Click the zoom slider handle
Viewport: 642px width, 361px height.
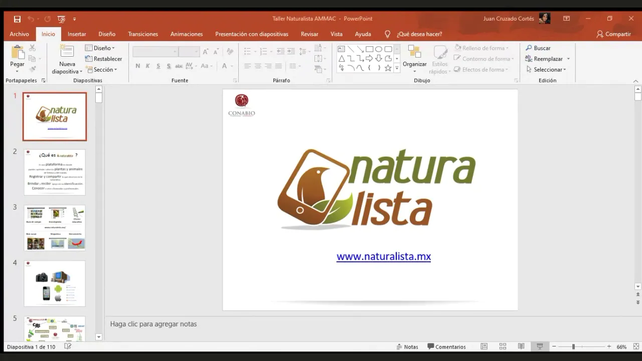point(573,346)
